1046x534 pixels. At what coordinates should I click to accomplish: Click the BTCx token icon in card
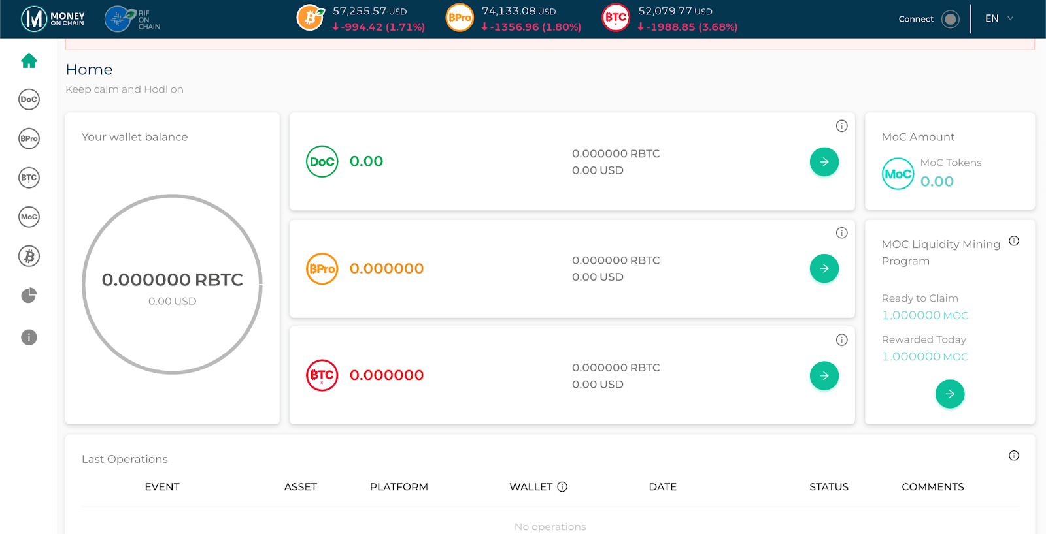click(322, 375)
